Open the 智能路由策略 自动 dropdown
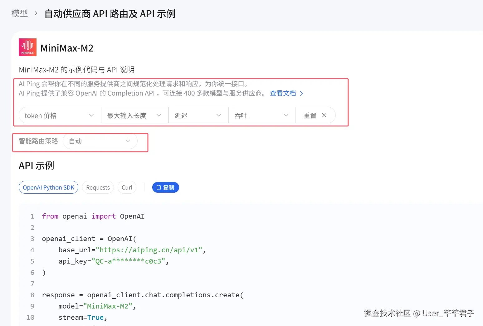Screen dimensions: 483x326 coord(100,141)
